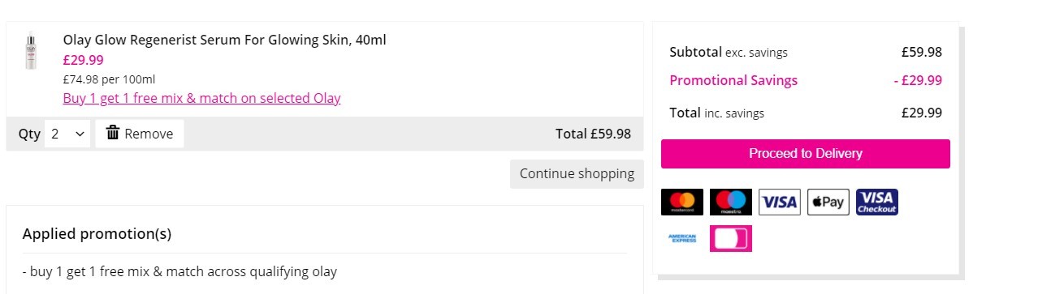Click the American Express icon
This screenshot has height=294, width=1038.
pos(682,238)
